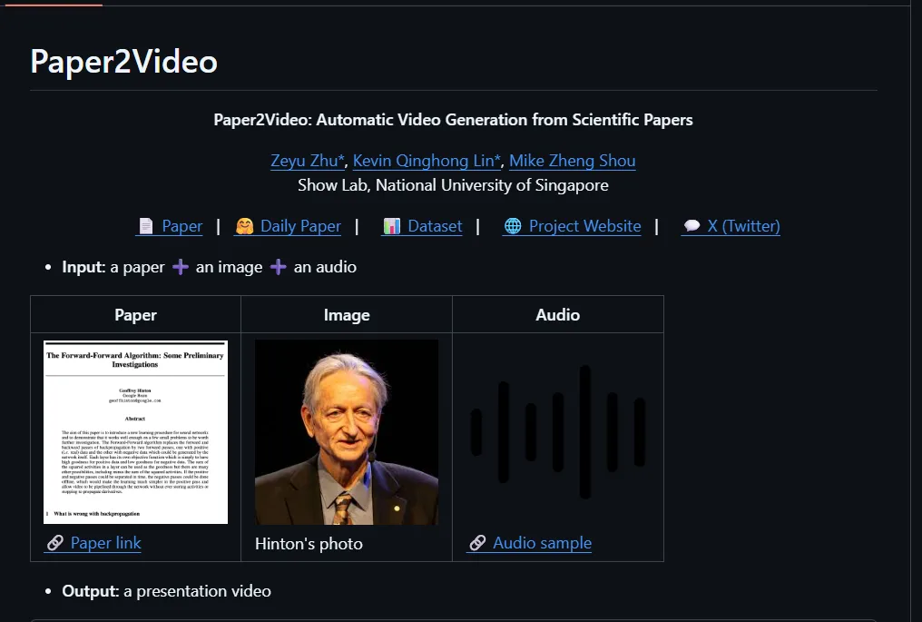Click the Forward-Forward Algorithm paper thumbnail
Screen dimensions: 922x622
tap(135, 432)
